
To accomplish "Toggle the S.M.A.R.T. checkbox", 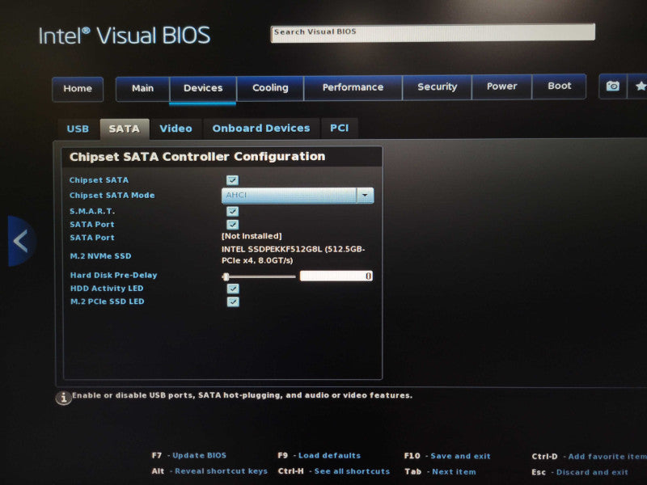I will click(232, 211).
